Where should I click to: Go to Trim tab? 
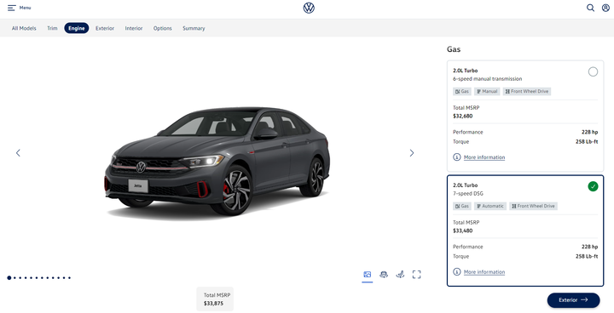(x=52, y=28)
